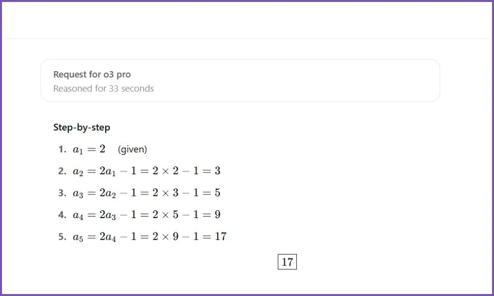
Task: Collapse the Step-by-step reasoning section
Action: [x=82, y=127]
